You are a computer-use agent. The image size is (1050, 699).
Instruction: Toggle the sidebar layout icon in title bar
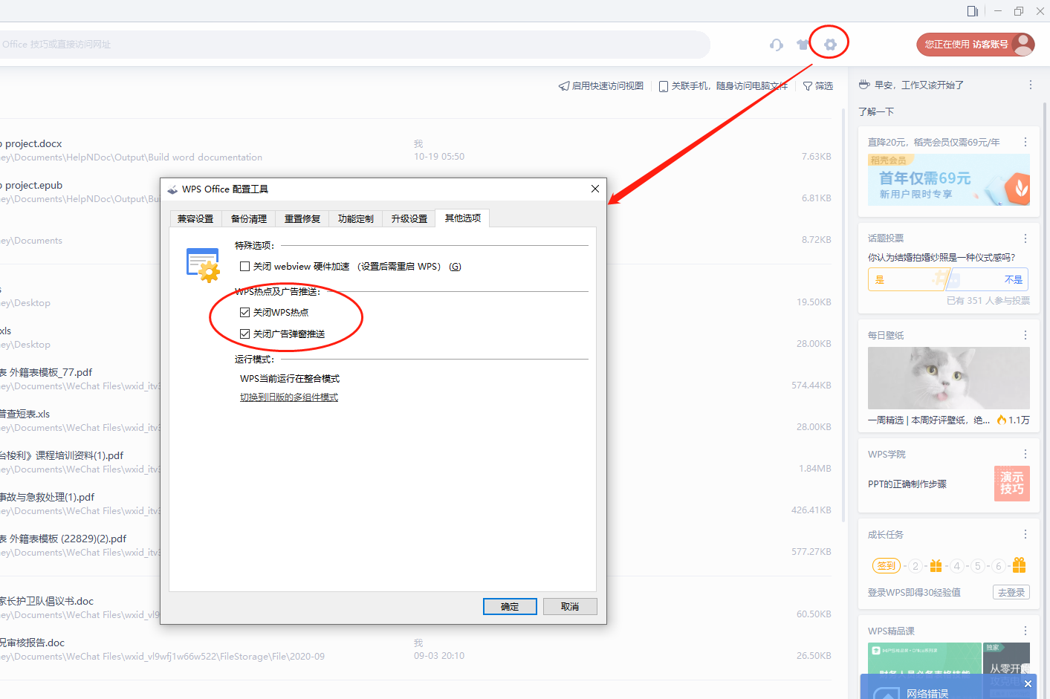(x=972, y=11)
